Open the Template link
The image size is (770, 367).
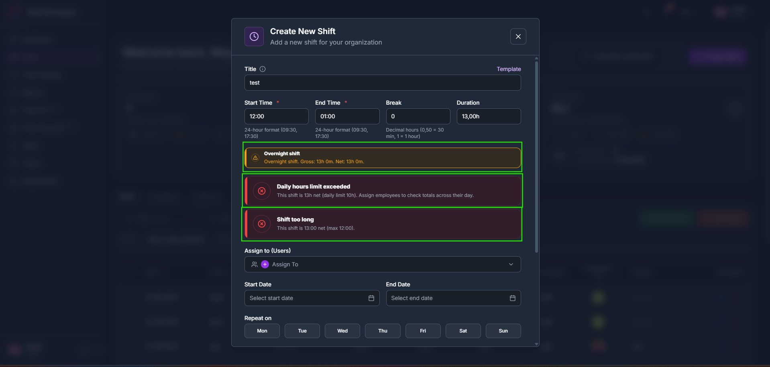pos(509,69)
